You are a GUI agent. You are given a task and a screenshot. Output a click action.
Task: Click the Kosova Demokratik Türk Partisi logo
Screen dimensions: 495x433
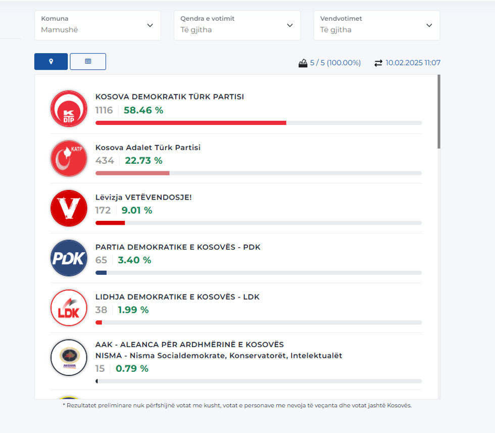[69, 109]
